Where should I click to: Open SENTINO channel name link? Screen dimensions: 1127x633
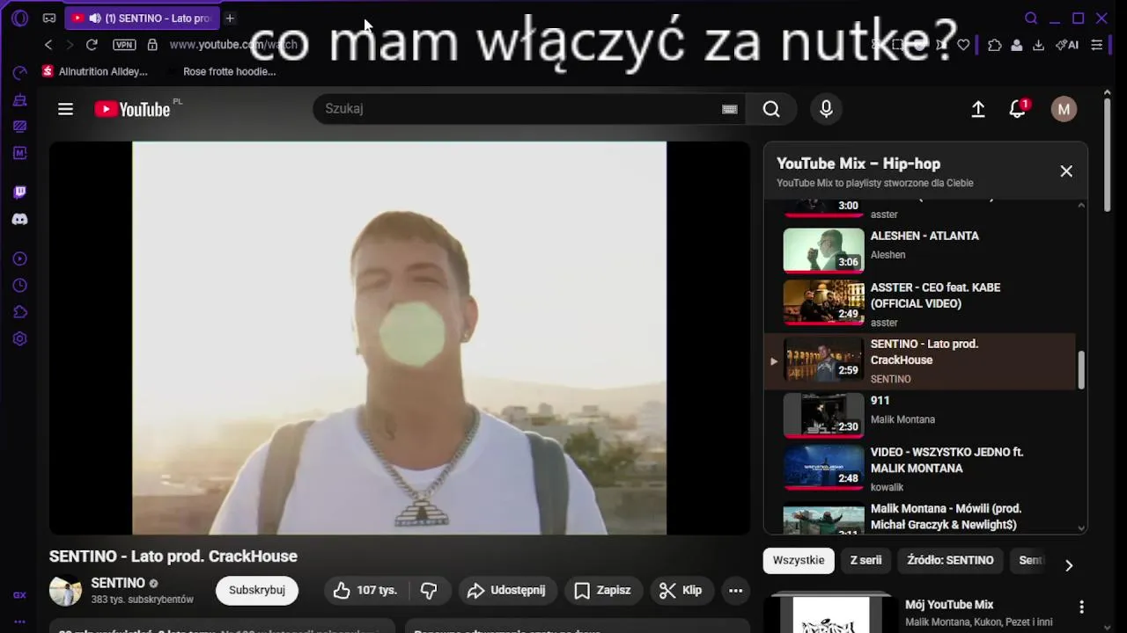(x=118, y=583)
